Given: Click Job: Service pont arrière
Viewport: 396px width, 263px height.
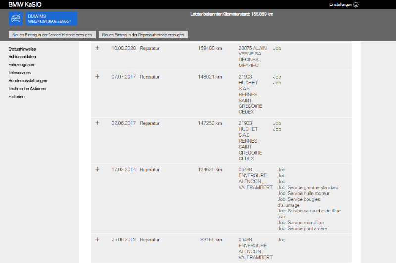Looking at the screenshot, I should [x=302, y=229].
